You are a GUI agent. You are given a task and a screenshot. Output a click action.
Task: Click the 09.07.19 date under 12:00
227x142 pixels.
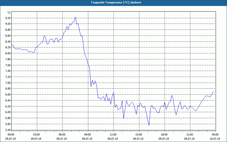[x=112, y=139]
